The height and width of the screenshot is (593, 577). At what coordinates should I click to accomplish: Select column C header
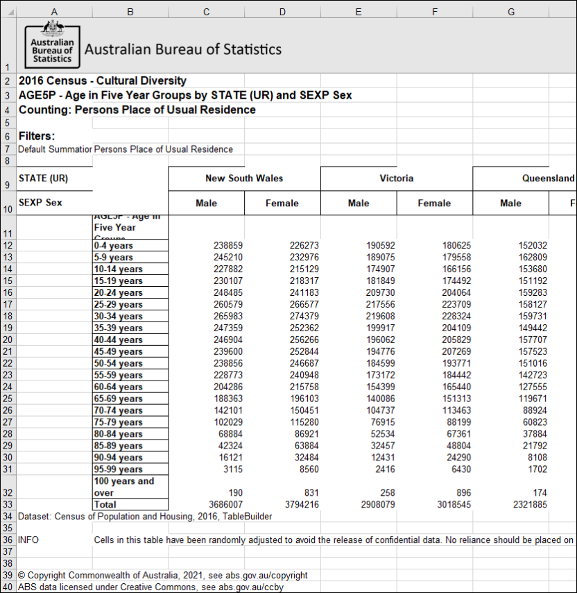pos(206,12)
